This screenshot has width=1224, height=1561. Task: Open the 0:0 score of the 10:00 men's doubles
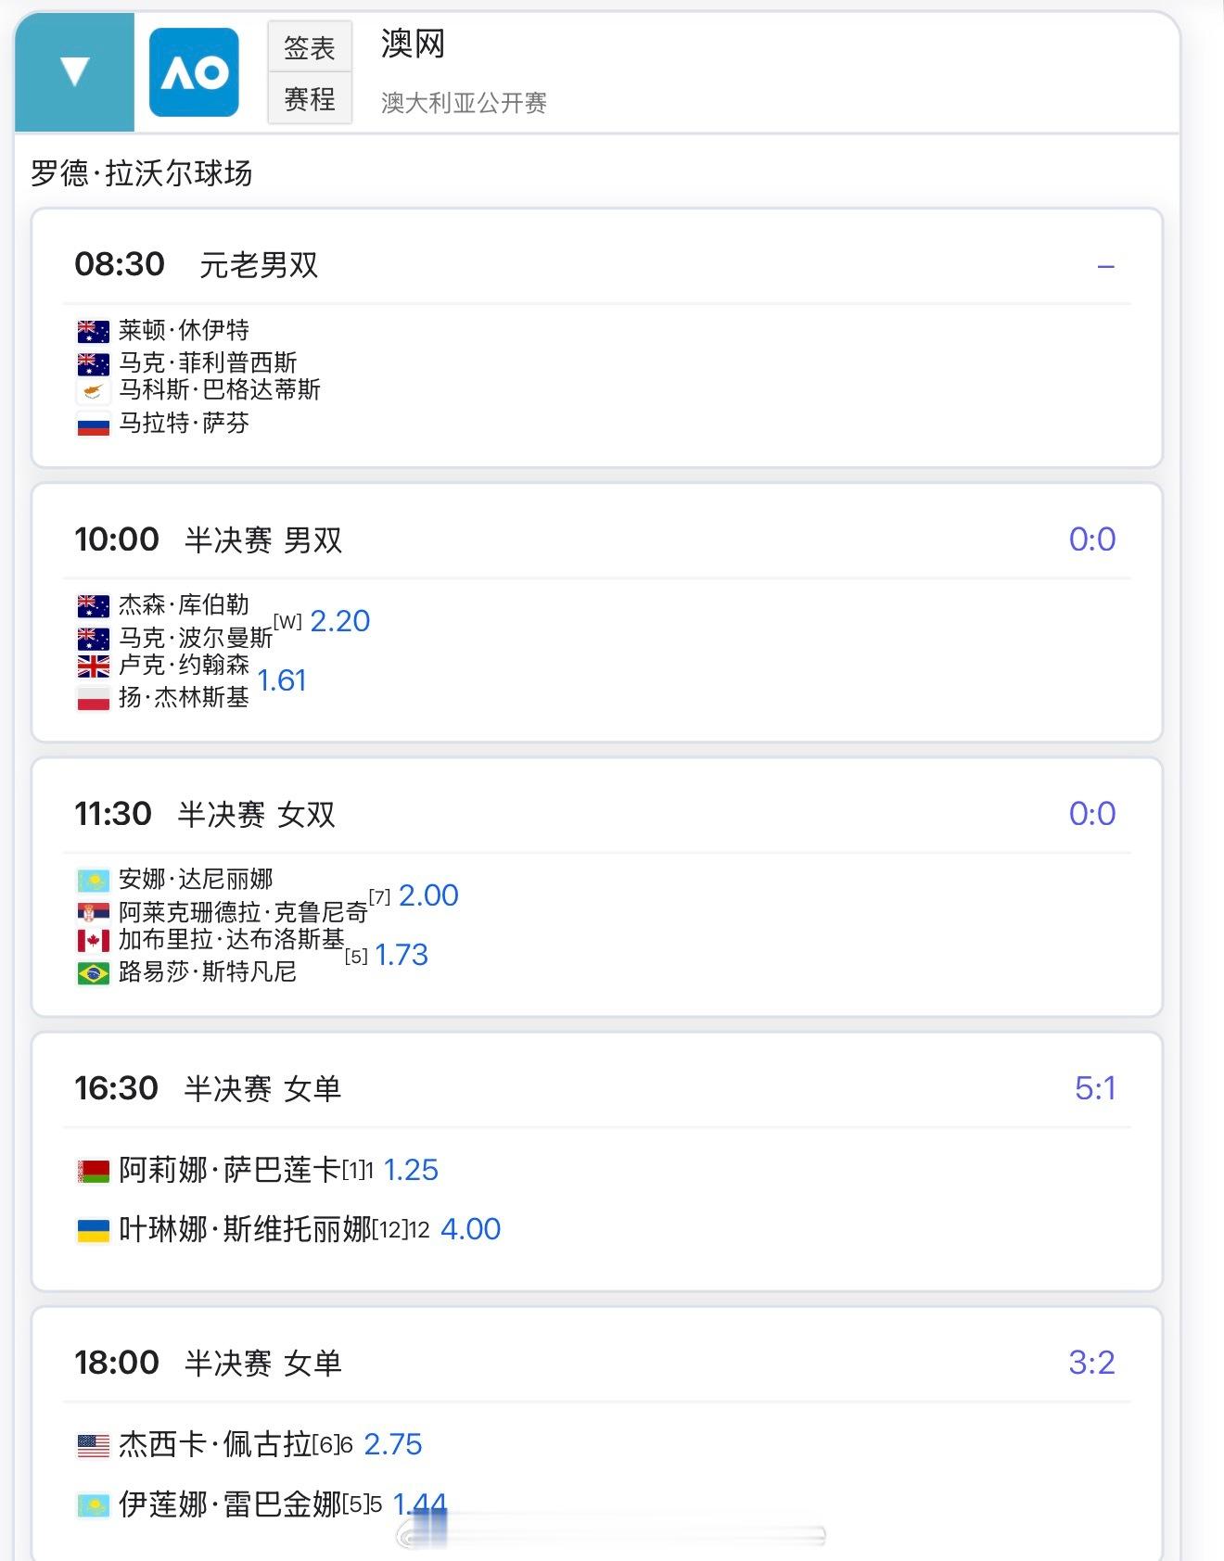[1091, 539]
